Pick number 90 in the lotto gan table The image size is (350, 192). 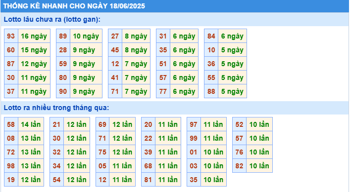(63, 91)
